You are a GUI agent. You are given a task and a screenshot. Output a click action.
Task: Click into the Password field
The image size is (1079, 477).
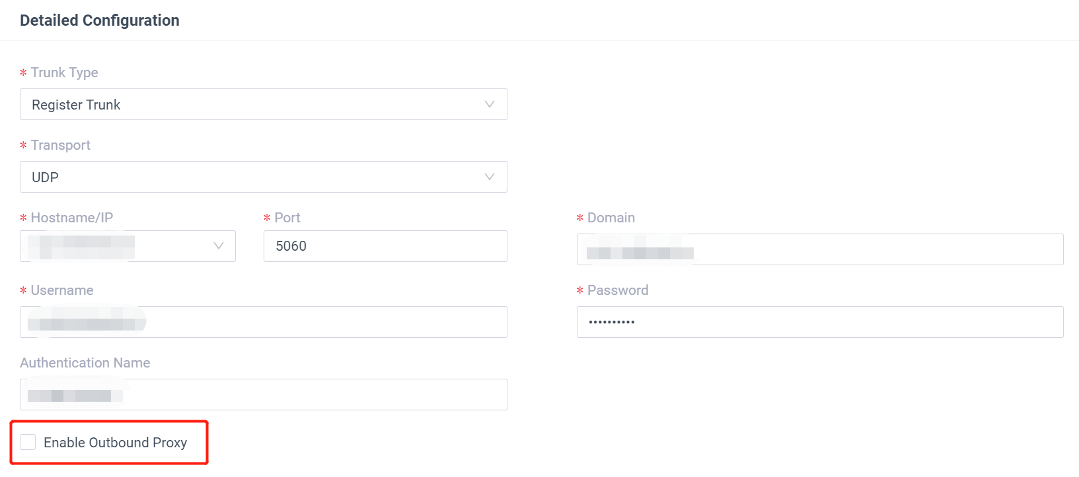819,322
